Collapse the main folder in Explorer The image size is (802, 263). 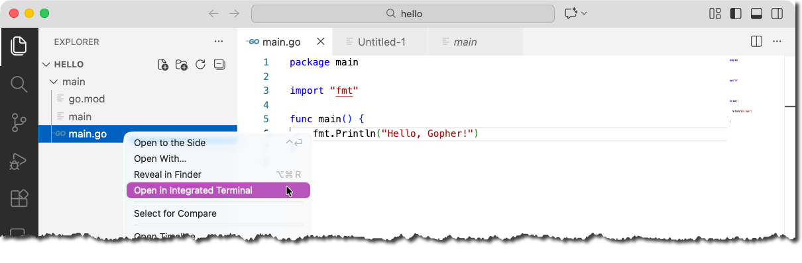(54, 82)
